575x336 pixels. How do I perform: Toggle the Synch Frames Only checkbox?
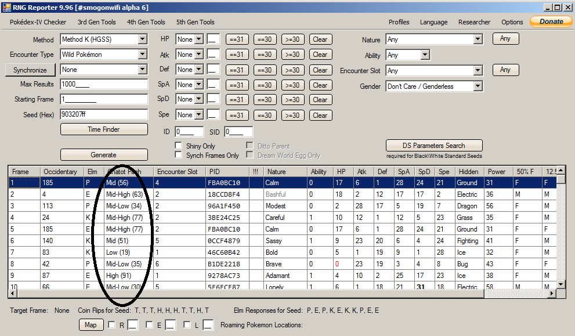179,156
